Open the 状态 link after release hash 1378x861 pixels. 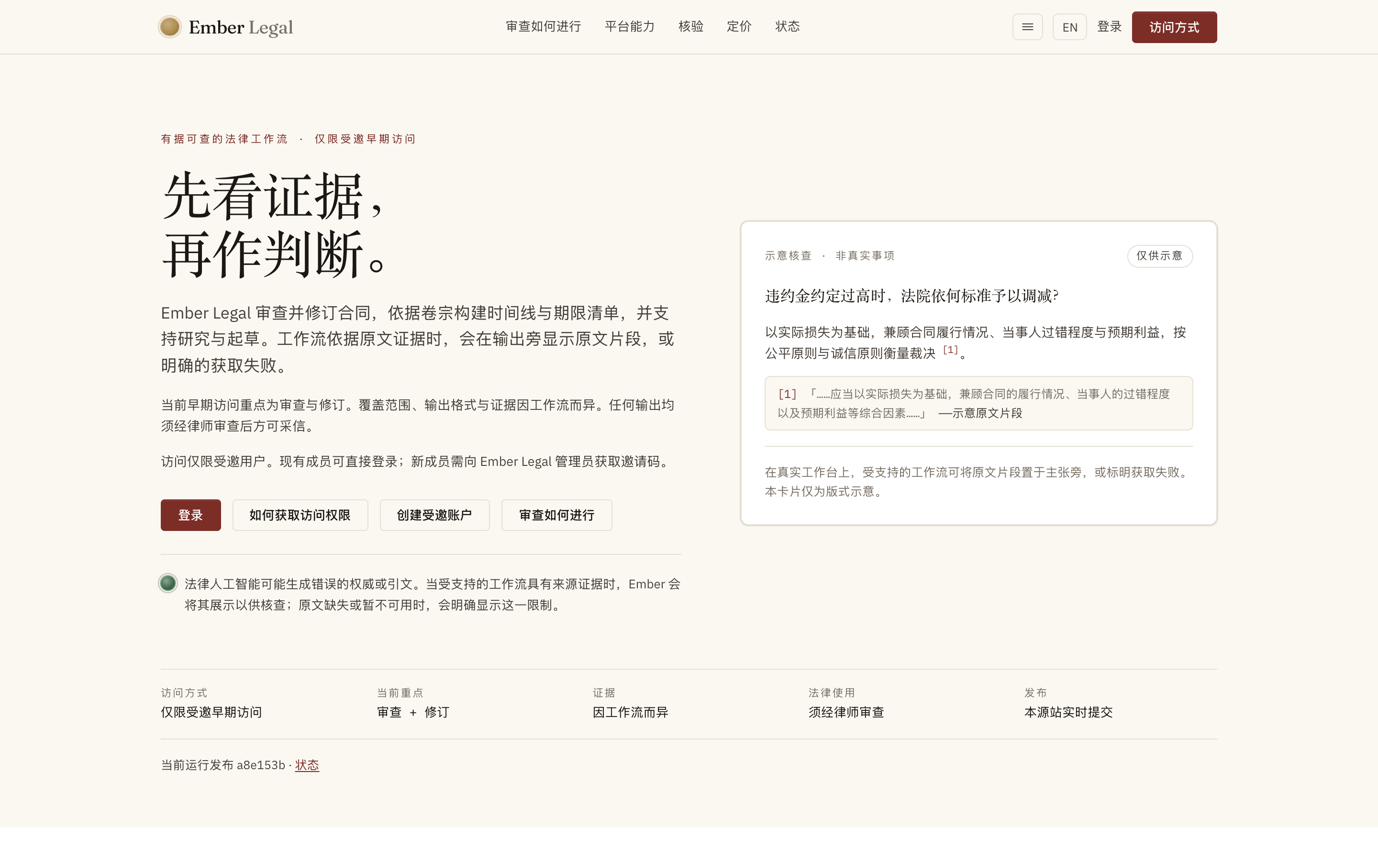tap(307, 765)
